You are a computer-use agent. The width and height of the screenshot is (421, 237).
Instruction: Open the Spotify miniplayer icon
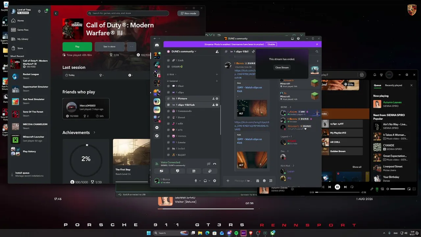[x=409, y=189]
